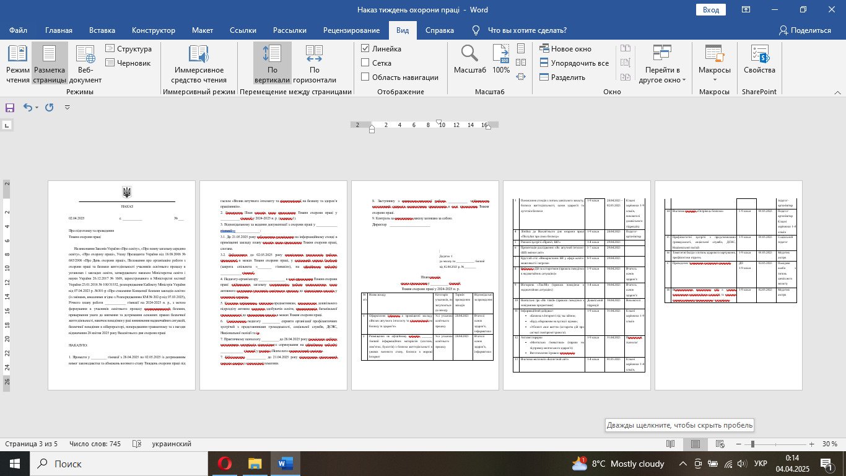Select vertical page movement (По вертикали)

[273, 64]
